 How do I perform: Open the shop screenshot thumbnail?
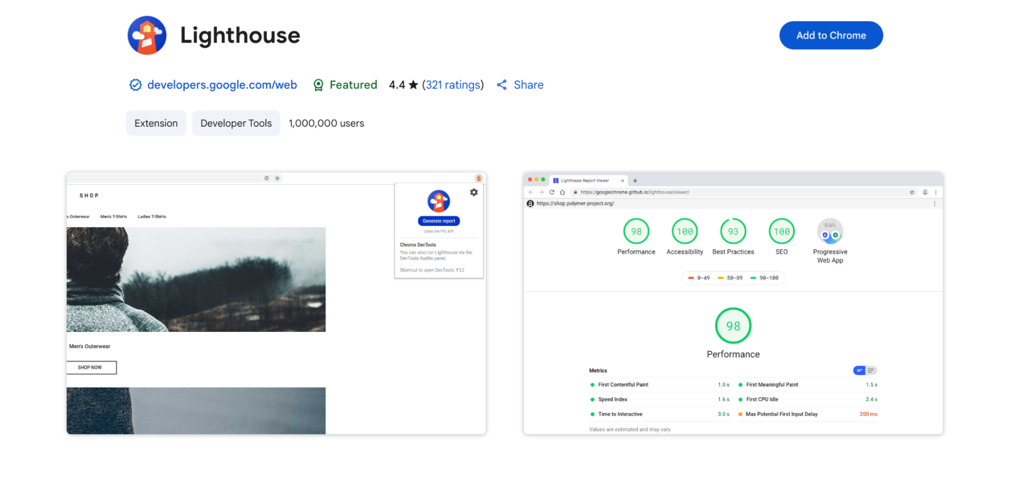[276, 303]
